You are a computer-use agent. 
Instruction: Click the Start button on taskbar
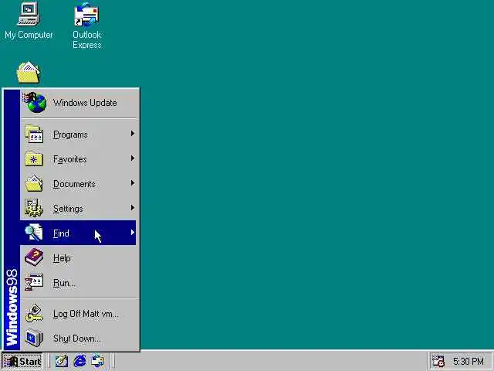click(x=22, y=361)
